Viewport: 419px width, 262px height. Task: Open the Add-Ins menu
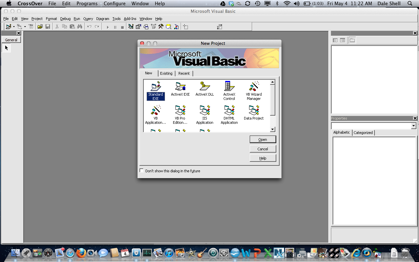click(130, 19)
